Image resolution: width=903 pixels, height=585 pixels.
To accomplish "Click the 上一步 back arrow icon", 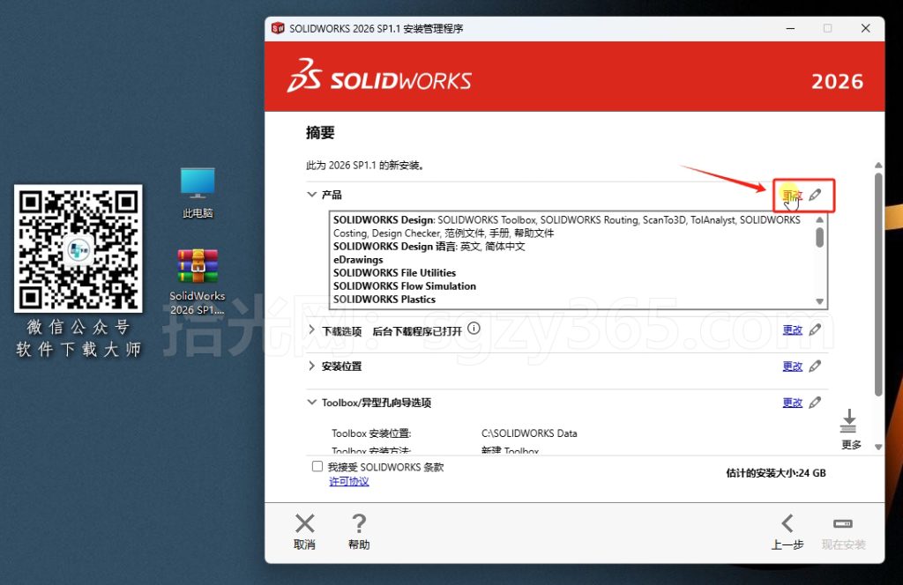I will [x=787, y=522].
